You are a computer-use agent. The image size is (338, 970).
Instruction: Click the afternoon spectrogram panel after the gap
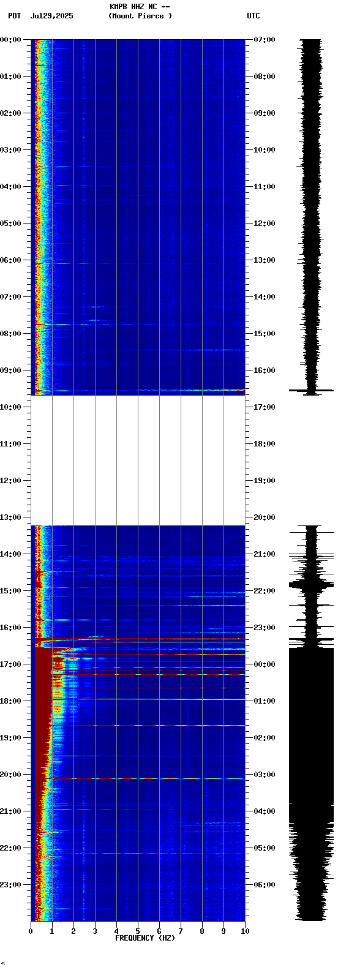click(x=138, y=723)
